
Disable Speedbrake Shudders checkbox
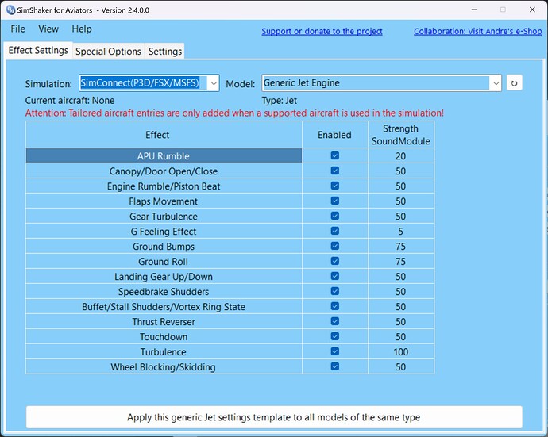pos(335,291)
